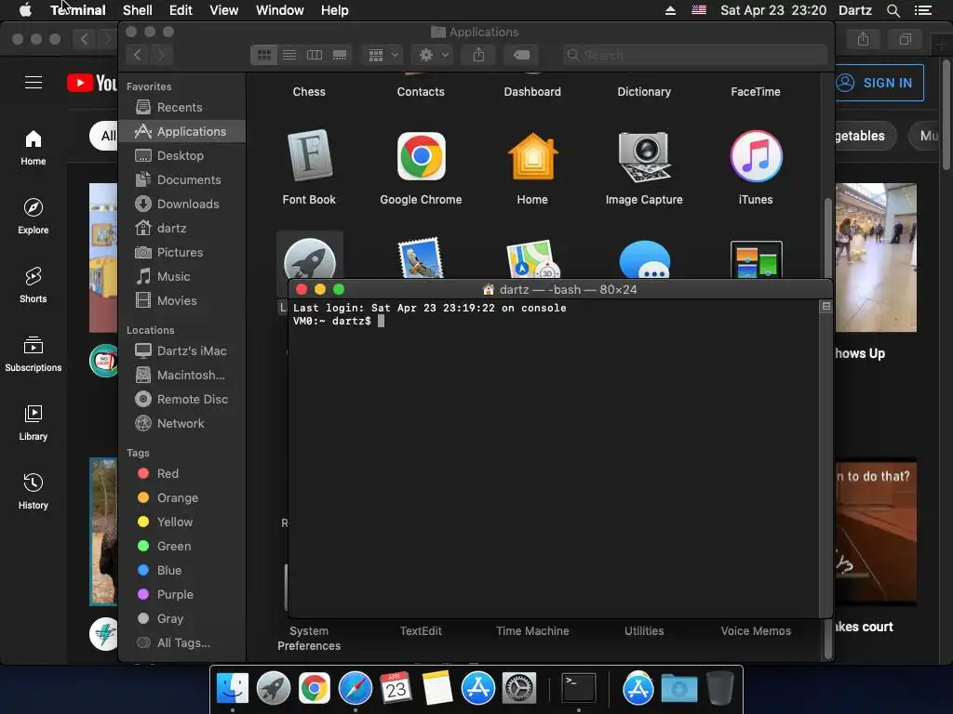Switch Finder to column view

pos(315,55)
